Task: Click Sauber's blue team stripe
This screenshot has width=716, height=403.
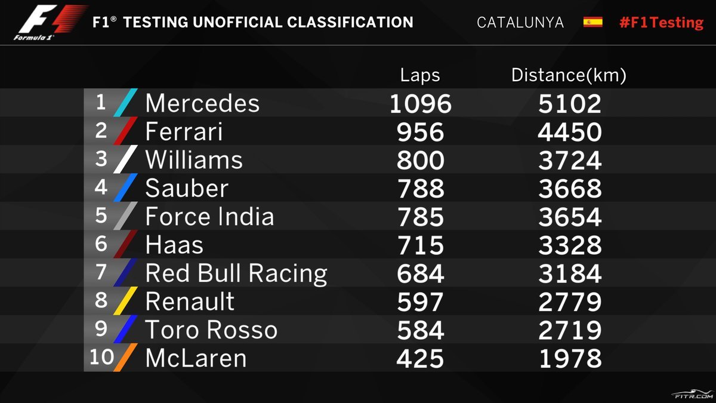Action: pyautogui.click(x=126, y=187)
